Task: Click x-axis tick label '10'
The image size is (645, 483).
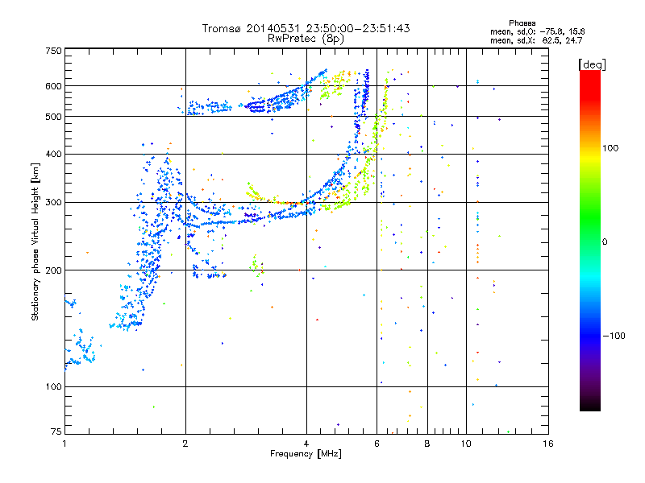Action: coord(466,444)
